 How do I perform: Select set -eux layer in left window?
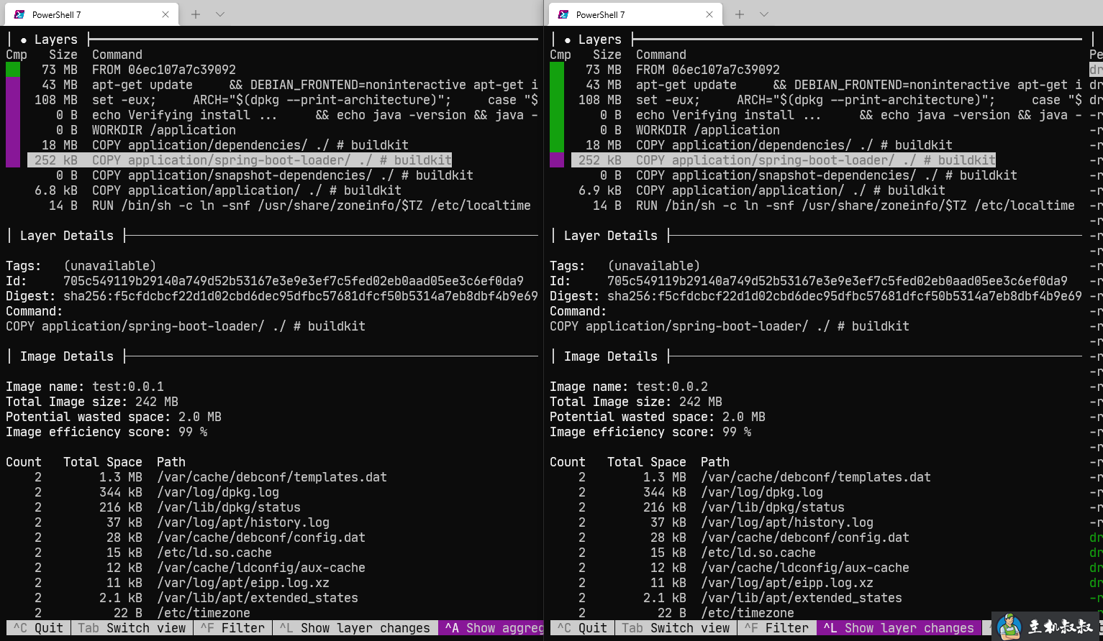click(x=283, y=100)
